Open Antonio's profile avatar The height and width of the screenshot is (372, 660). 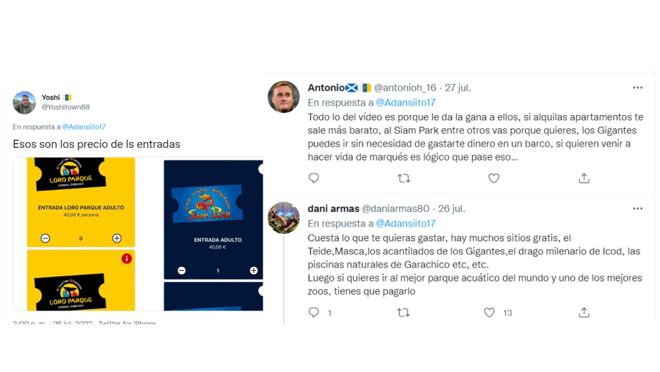tap(284, 96)
